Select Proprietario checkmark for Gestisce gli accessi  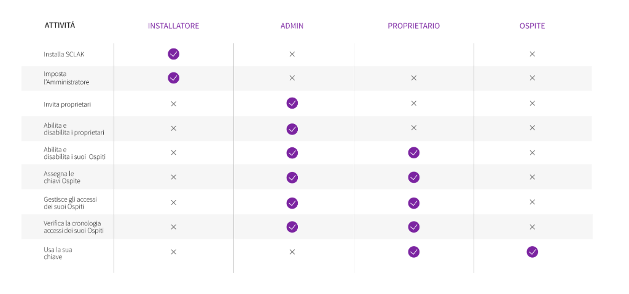click(x=413, y=203)
